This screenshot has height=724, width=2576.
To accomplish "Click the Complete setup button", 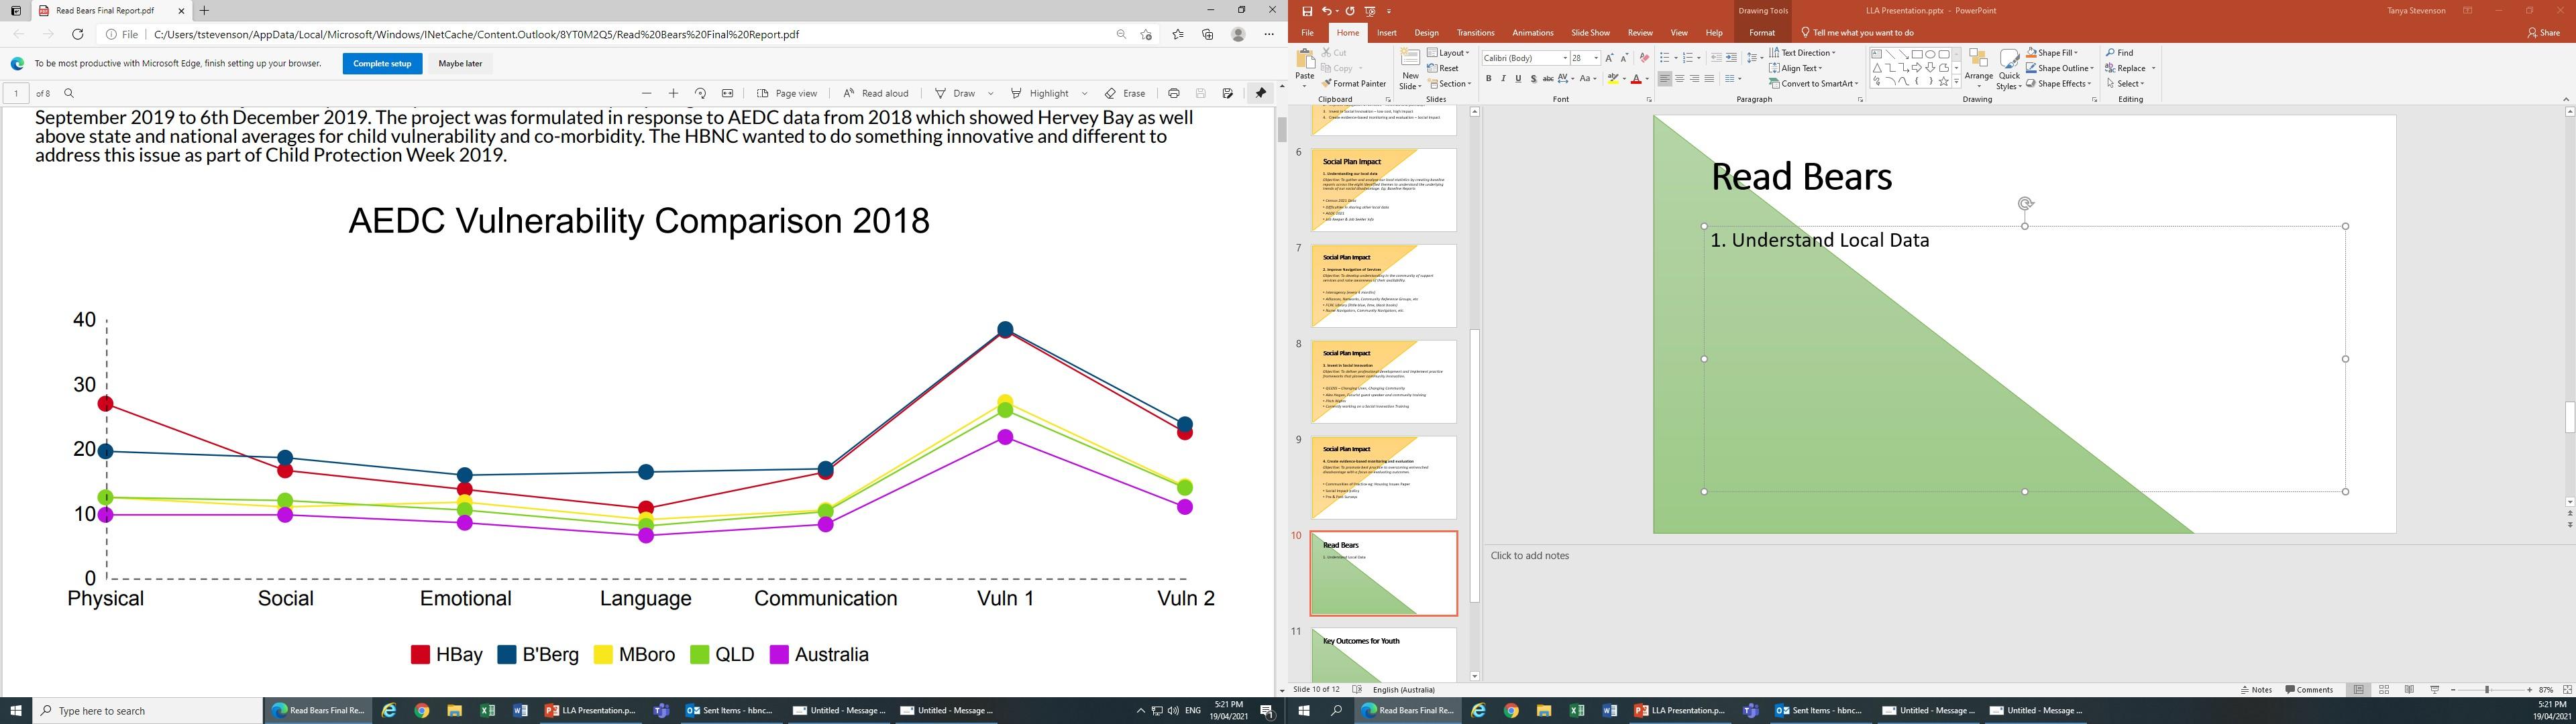I will (382, 63).
